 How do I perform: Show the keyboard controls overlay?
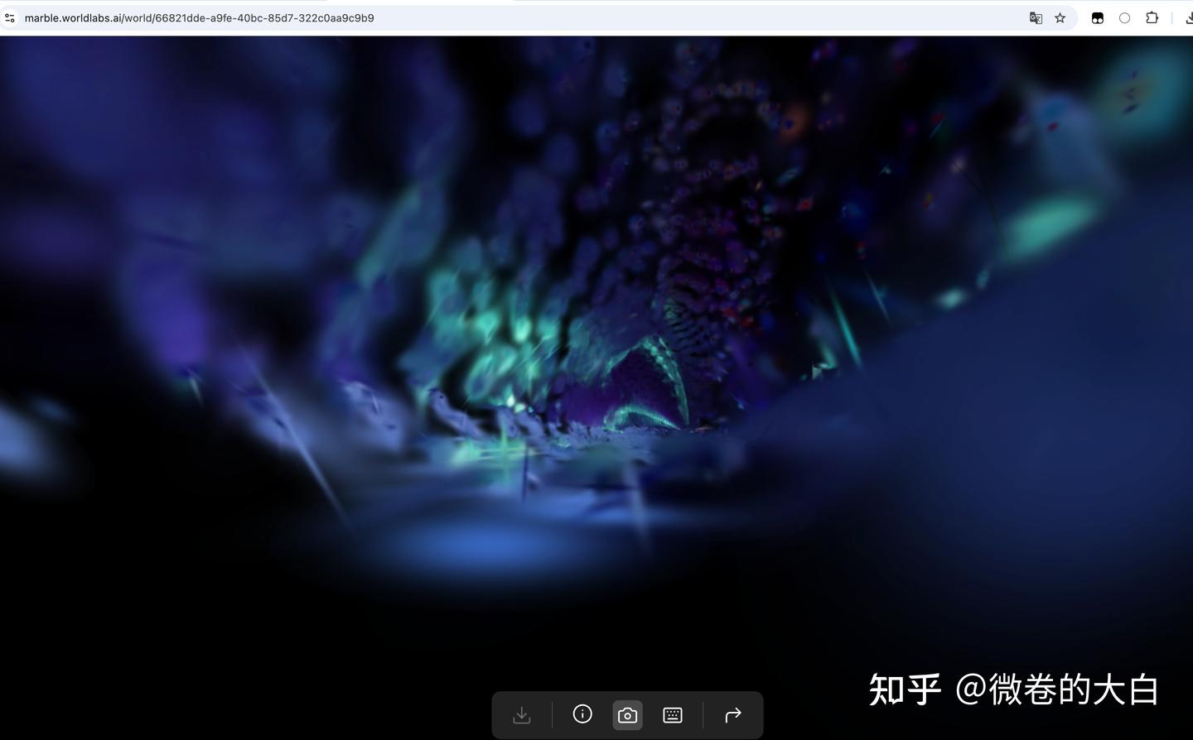(x=671, y=714)
